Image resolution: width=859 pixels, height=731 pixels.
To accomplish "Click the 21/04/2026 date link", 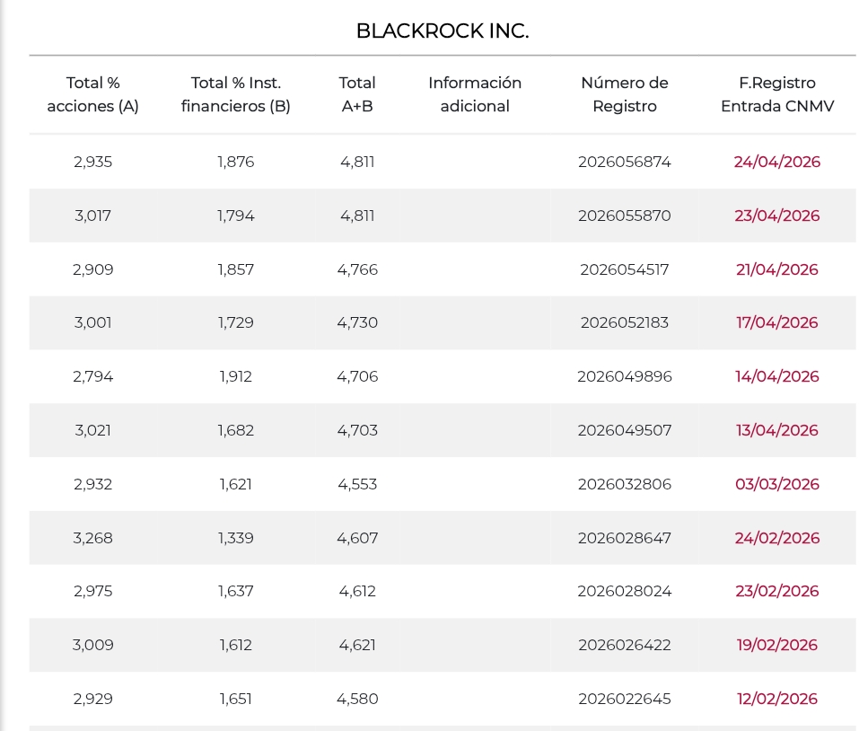I will [x=776, y=269].
